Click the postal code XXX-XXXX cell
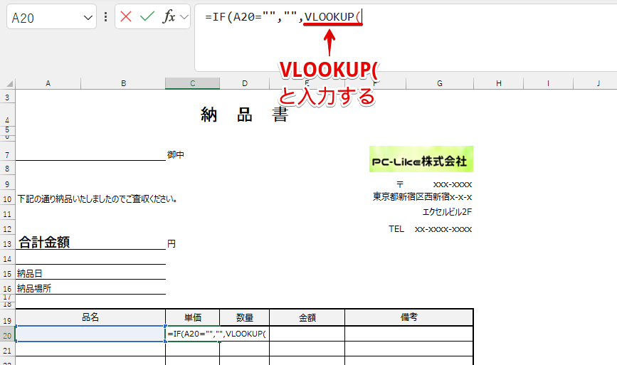Viewport: 617px width, 365px height. [452, 184]
